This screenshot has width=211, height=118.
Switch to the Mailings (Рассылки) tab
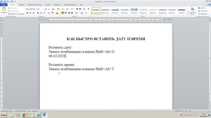click(x=57, y=5)
